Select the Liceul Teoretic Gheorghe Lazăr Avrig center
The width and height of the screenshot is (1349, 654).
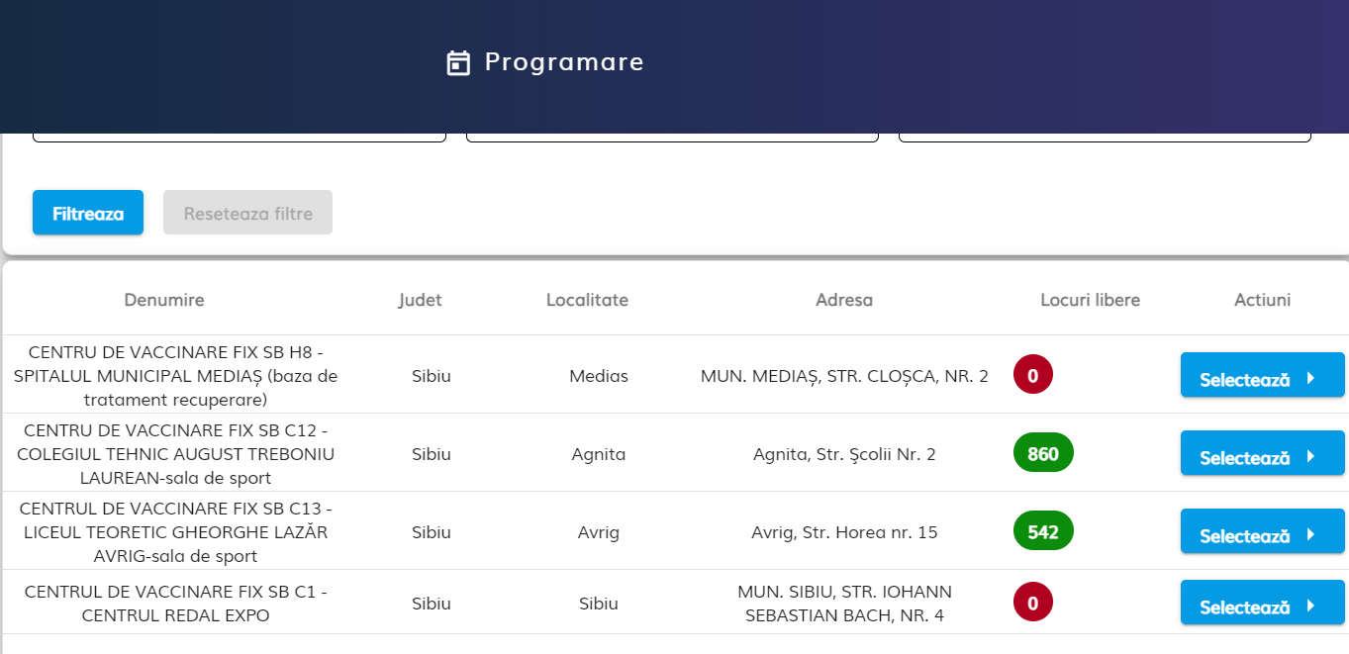[x=1262, y=531]
